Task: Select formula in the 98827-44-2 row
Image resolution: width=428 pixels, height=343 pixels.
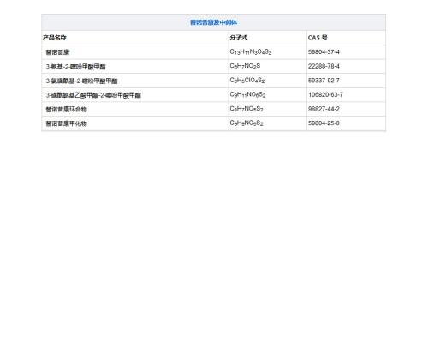Action: (247, 109)
